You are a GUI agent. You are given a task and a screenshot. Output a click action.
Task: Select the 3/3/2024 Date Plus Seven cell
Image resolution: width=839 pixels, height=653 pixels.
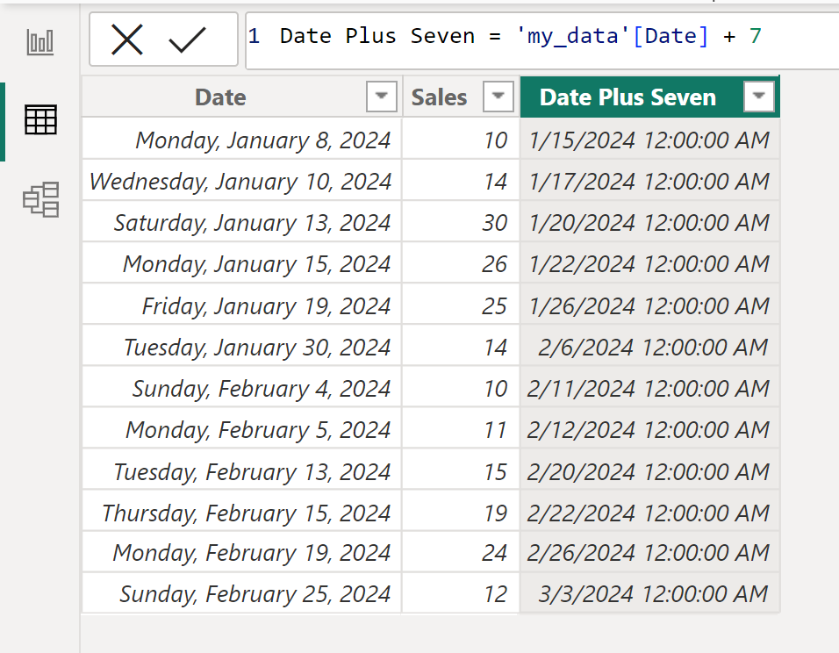(649, 593)
